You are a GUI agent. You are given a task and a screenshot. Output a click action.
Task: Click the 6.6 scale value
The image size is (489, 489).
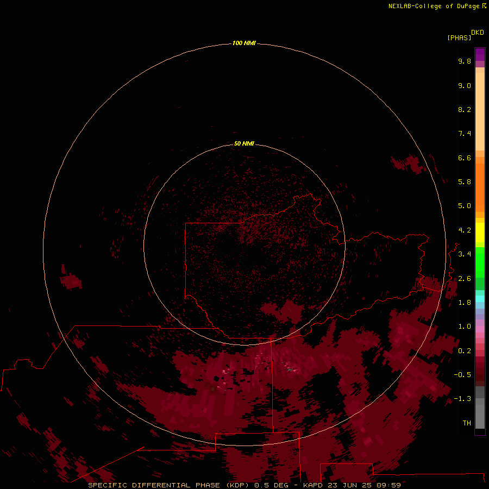(465, 158)
